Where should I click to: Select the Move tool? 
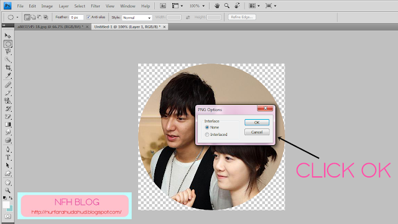click(x=8, y=36)
